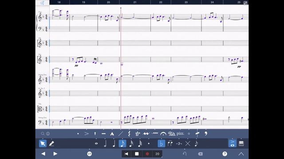Image resolution: width=284 pixels, height=159 pixels.
Task: Add marcato articulation
Action: (112, 134)
